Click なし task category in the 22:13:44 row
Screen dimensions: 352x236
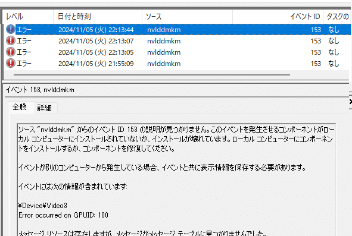pos(334,30)
